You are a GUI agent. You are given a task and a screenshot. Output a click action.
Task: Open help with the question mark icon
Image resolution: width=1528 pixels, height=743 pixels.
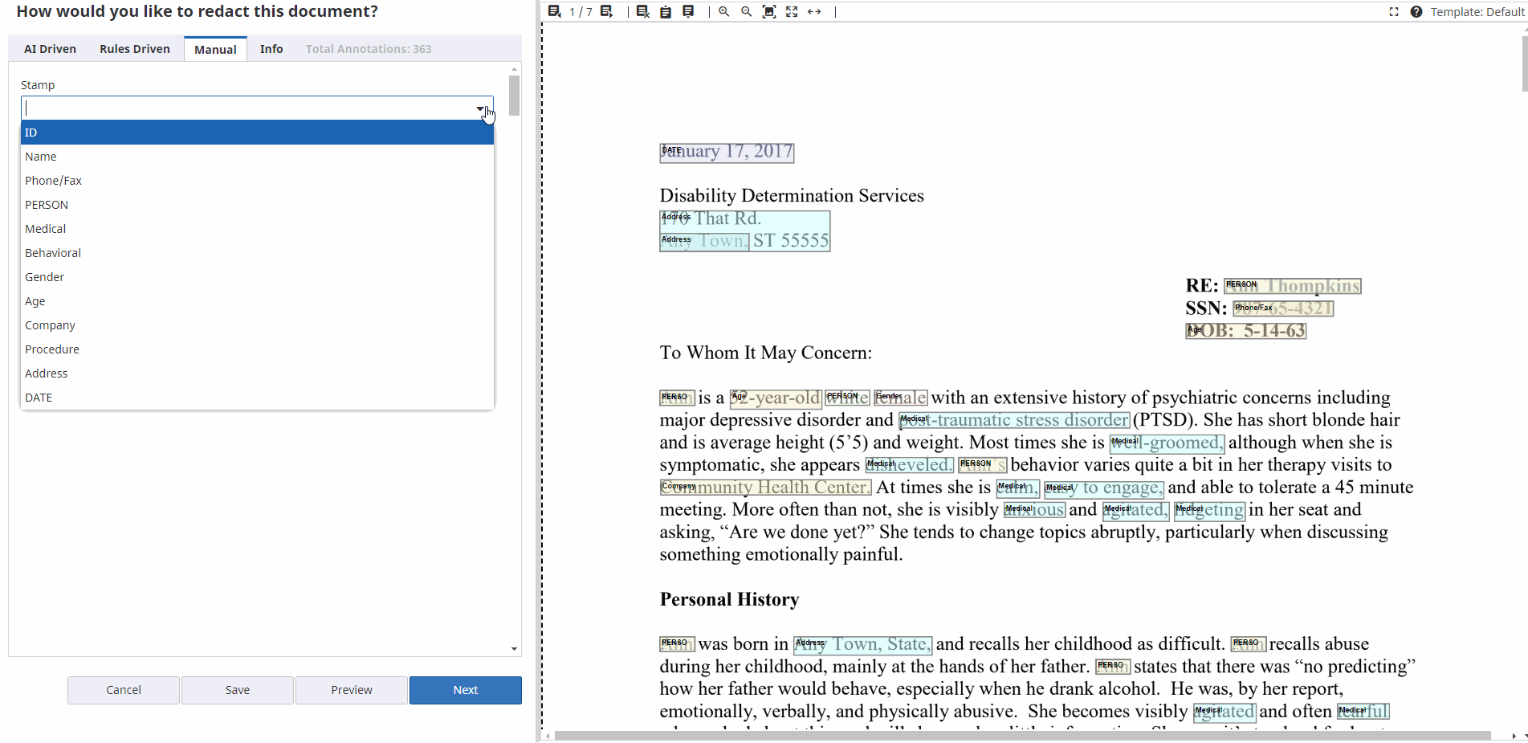tap(1416, 11)
